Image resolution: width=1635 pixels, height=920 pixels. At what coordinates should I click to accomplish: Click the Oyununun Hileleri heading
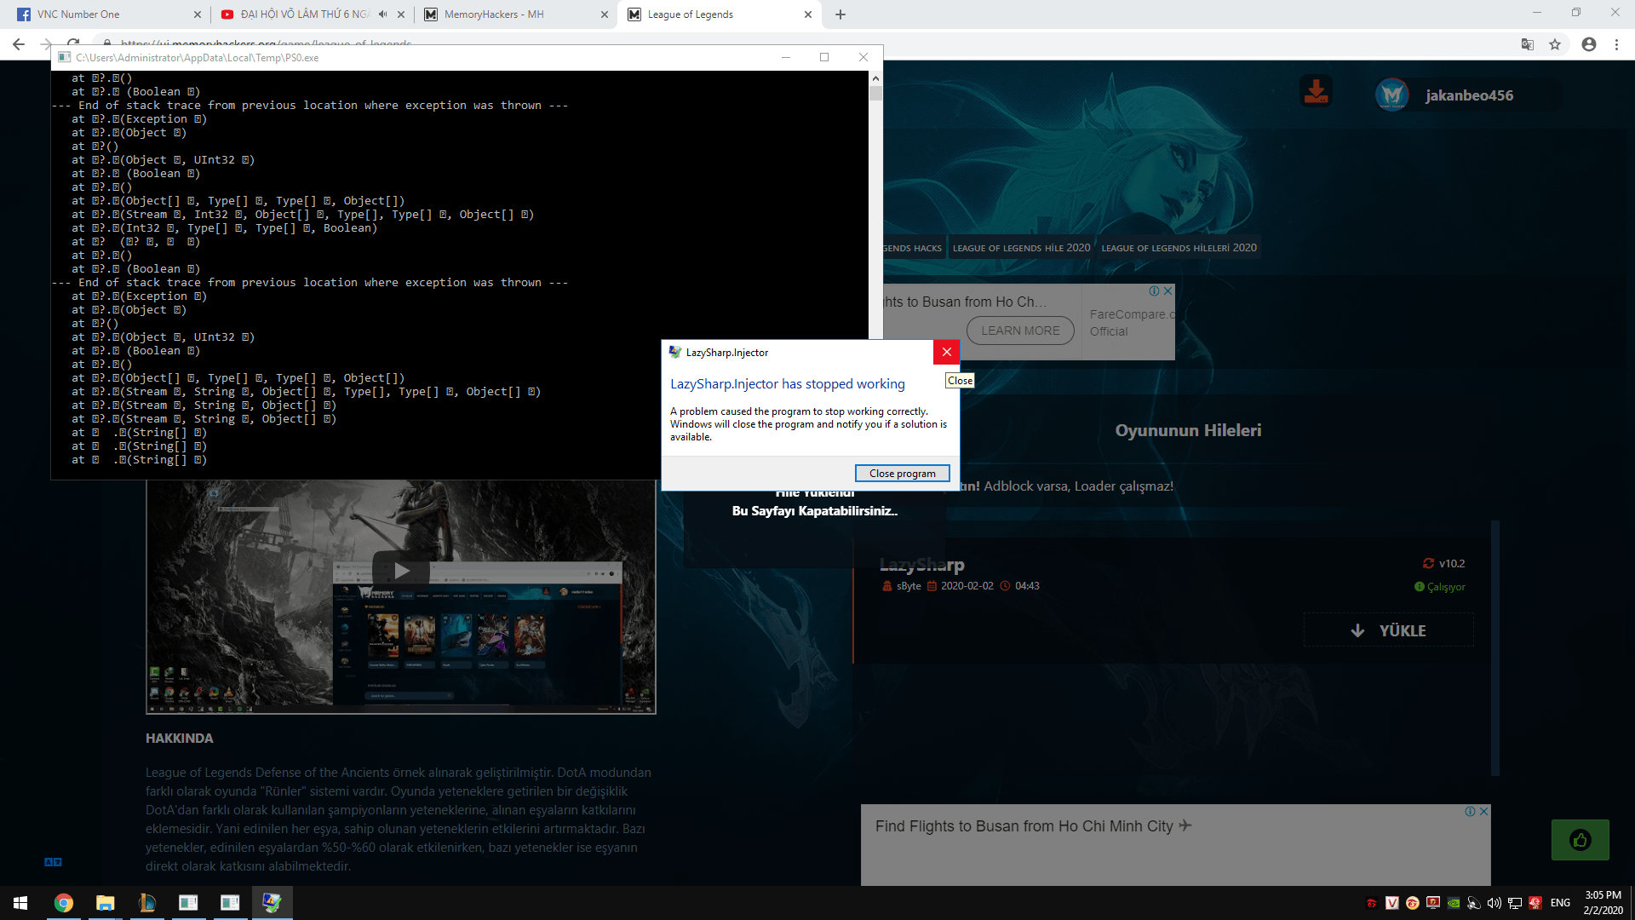click(1189, 431)
